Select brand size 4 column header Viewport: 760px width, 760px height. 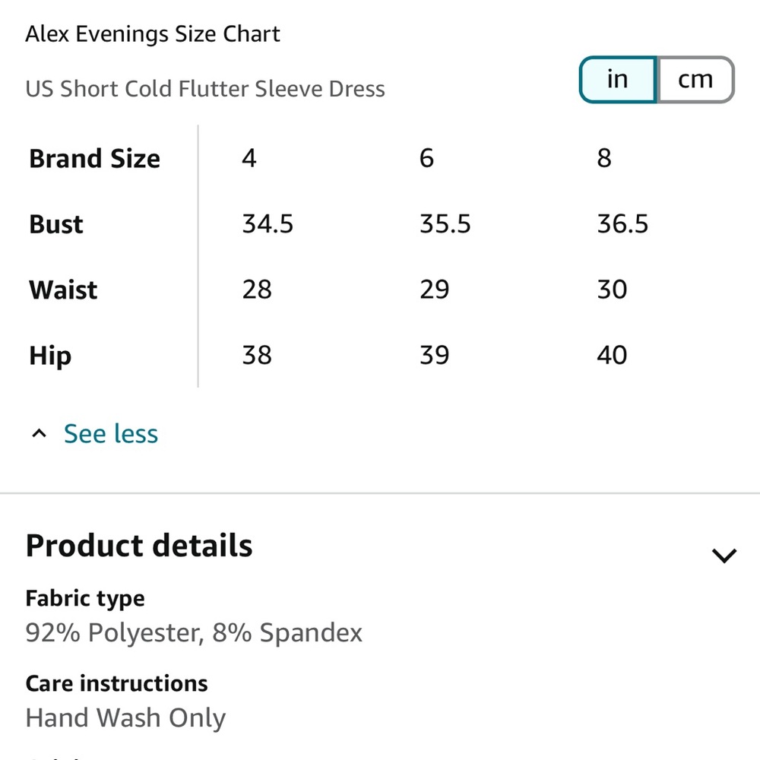(x=249, y=158)
